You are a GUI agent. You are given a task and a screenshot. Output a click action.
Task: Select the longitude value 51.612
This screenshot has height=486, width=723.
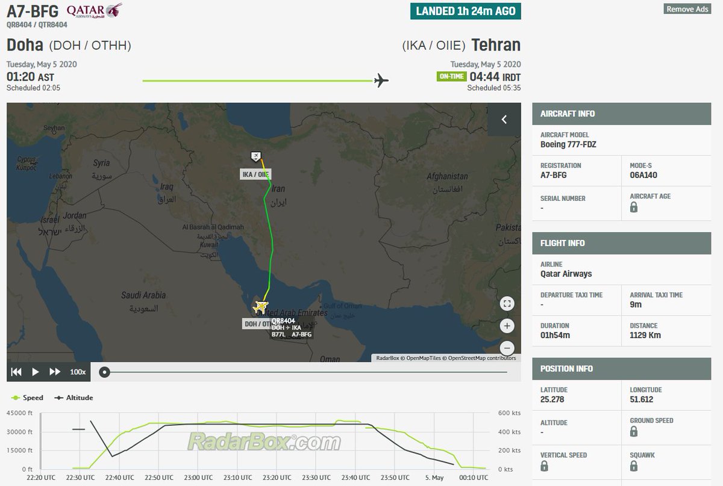pyautogui.click(x=642, y=399)
